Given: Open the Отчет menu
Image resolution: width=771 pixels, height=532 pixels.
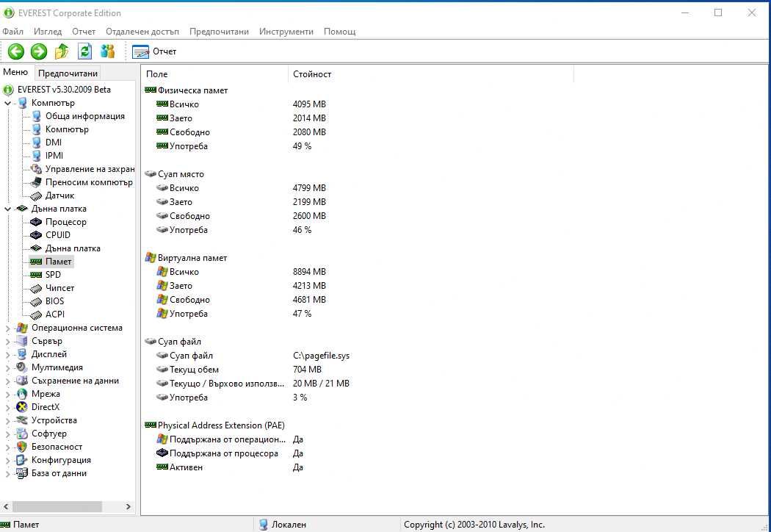Looking at the screenshot, I should coord(84,32).
